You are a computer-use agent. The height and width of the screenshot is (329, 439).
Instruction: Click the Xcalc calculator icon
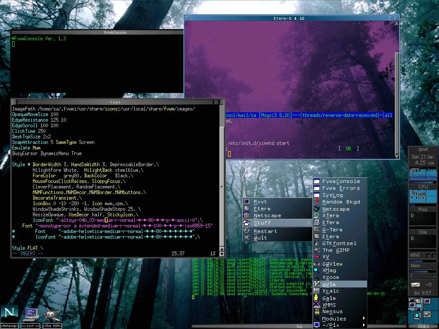(317, 291)
